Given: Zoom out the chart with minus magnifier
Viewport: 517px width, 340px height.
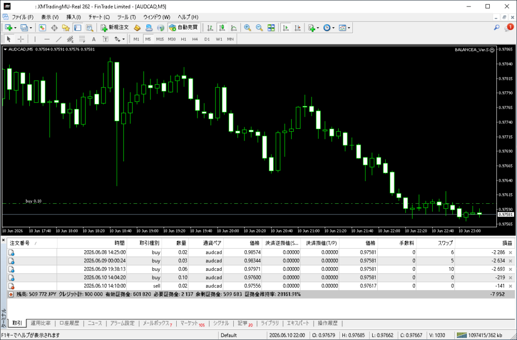Looking at the screenshot, I should [x=259, y=28].
